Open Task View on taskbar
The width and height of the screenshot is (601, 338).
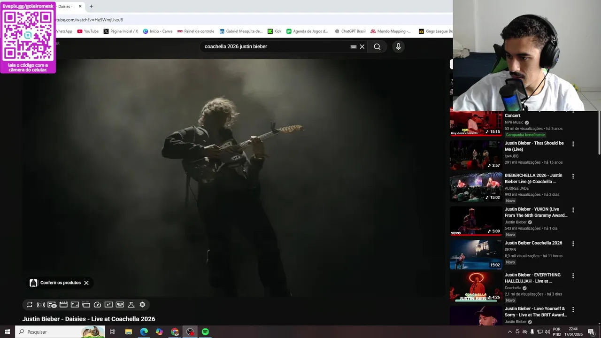(113, 332)
